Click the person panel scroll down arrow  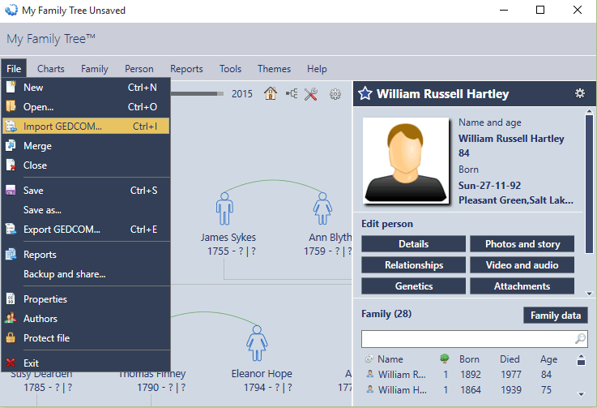coord(589,294)
